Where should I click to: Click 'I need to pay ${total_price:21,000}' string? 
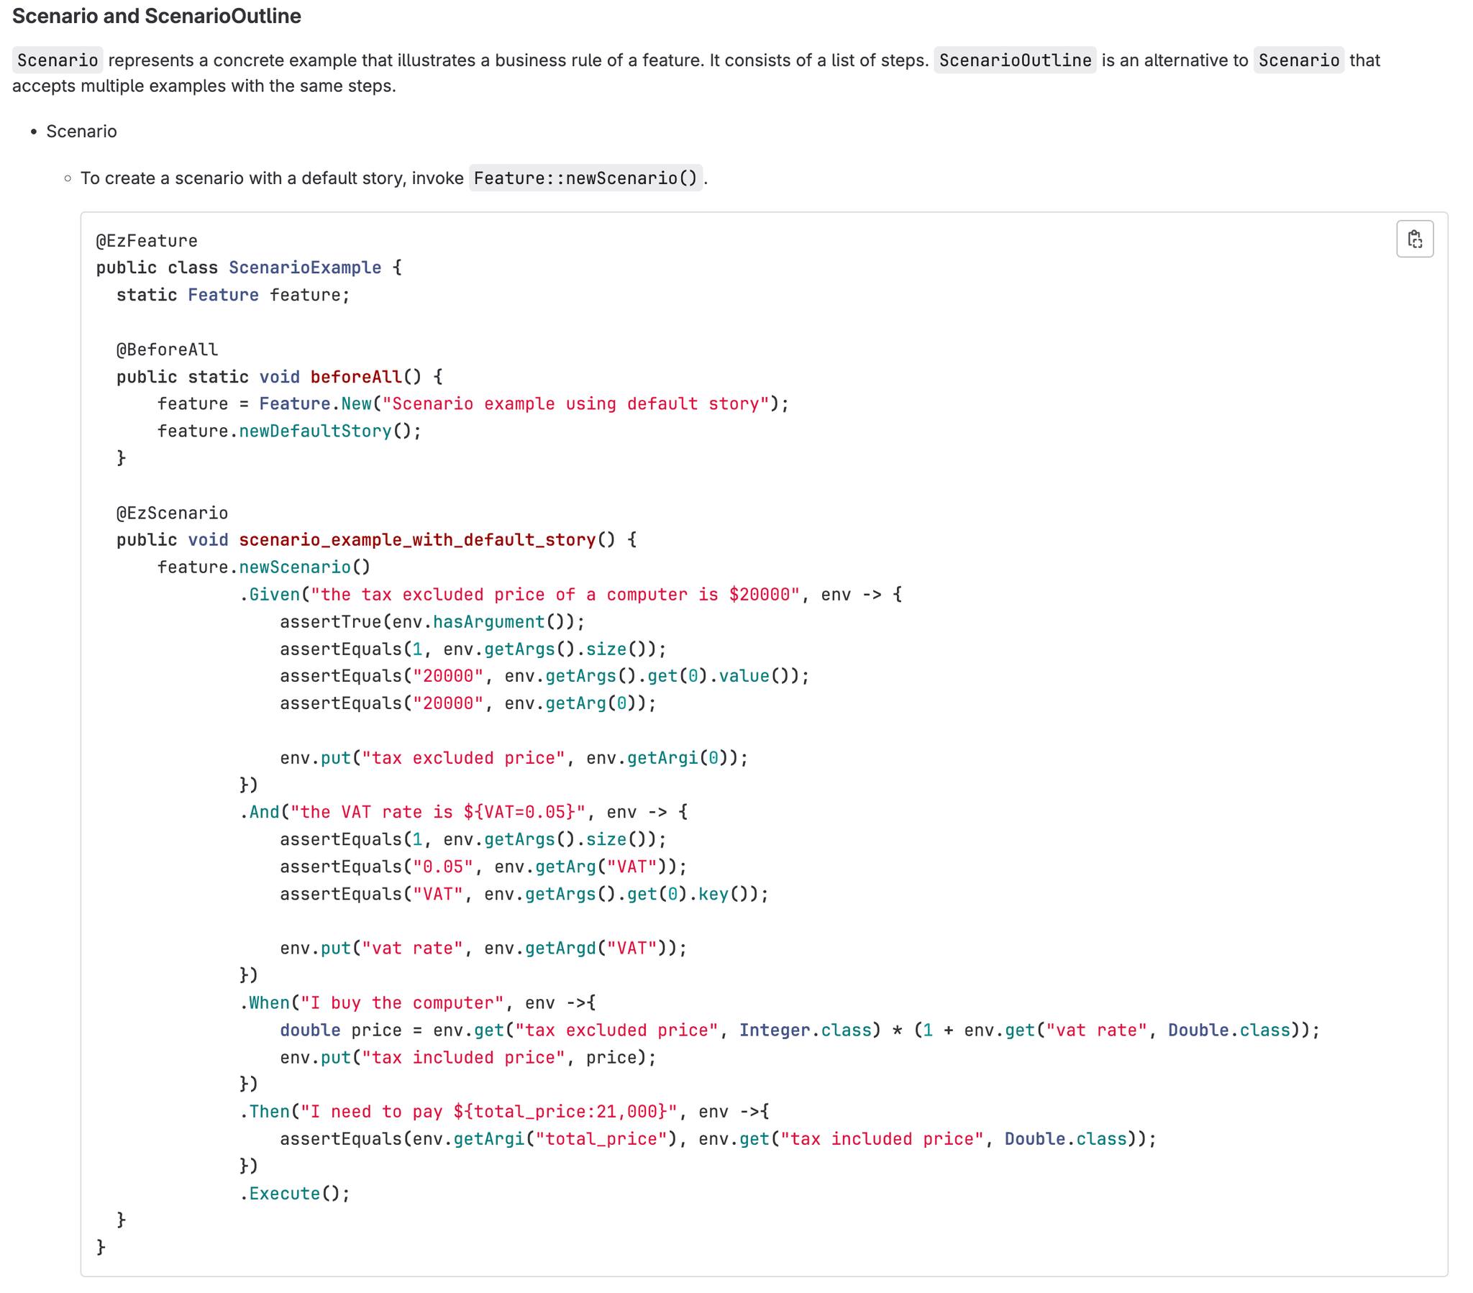488,1111
